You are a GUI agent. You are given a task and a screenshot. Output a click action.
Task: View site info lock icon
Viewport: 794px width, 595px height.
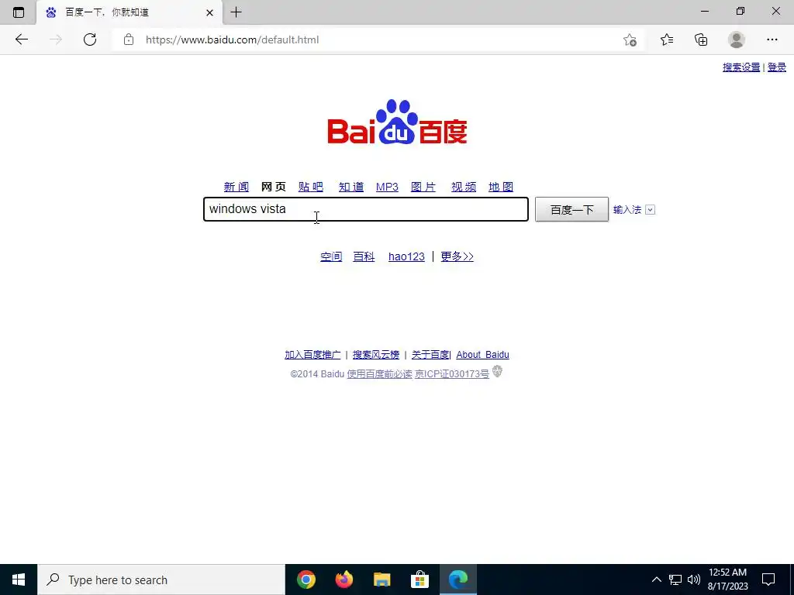(x=129, y=40)
